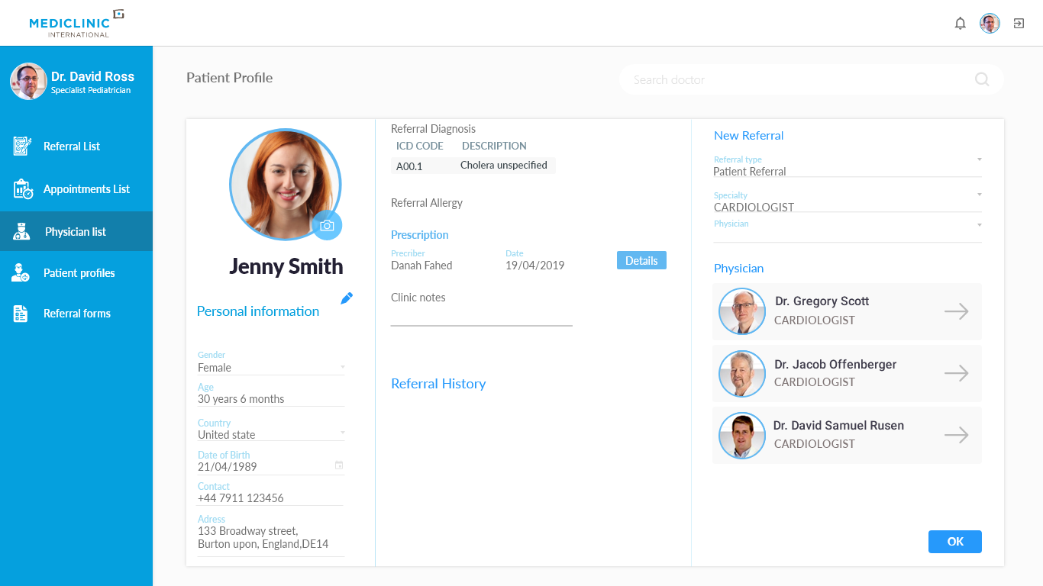Click the Search doctor field
The width and height of the screenshot is (1043, 586).
pos(811,79)
